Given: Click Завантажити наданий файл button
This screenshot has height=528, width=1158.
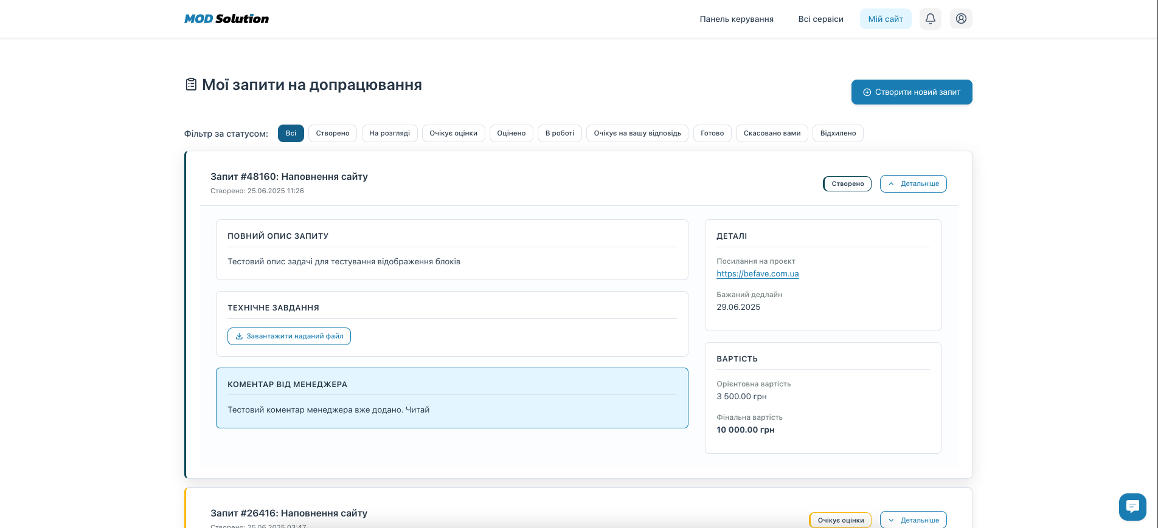Looking at the screenshot, I should pyautogui.click(x=289, y=336).
